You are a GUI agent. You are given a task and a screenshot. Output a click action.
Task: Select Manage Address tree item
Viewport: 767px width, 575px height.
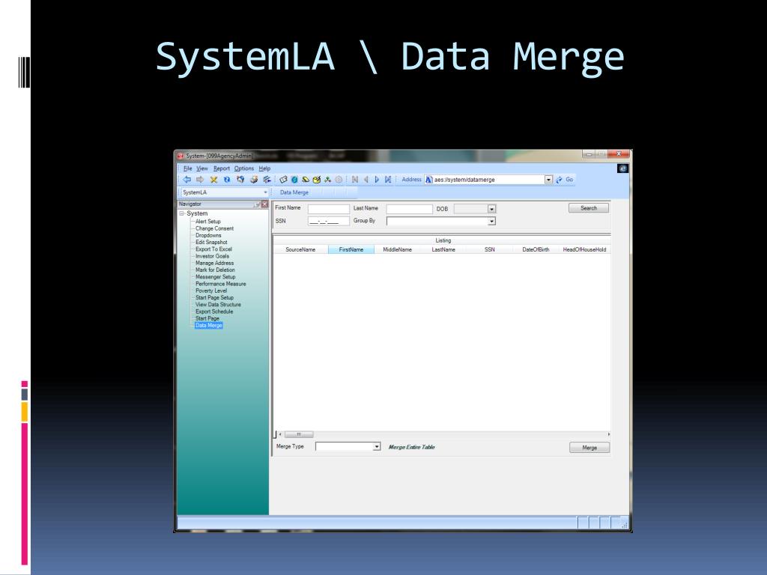coord(214,263)
